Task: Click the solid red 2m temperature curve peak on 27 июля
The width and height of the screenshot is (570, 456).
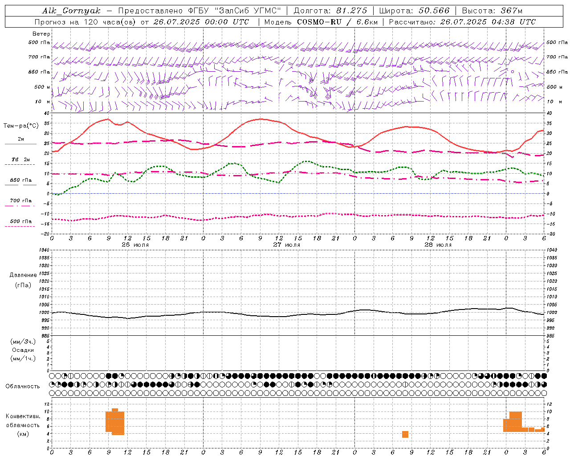Action: click(x=261, y=119)
